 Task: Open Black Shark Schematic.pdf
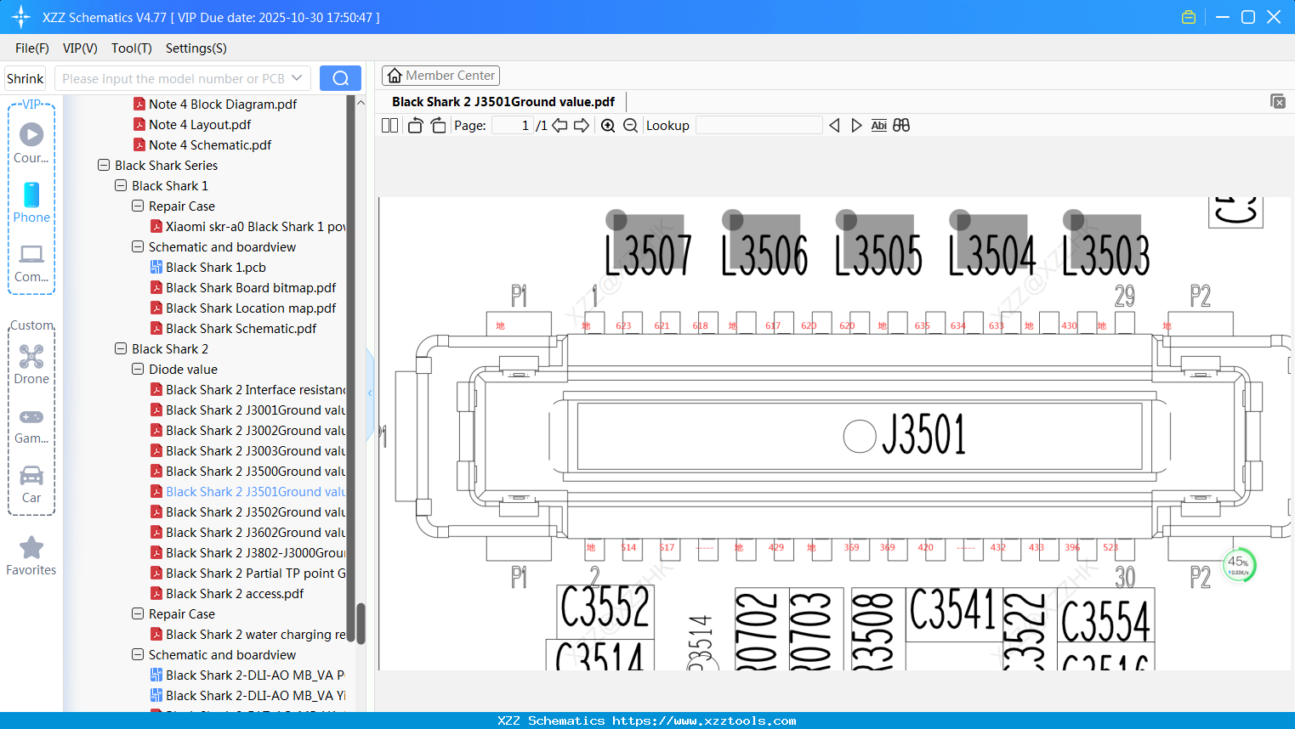pyautogui.click(x=241, y=329)
